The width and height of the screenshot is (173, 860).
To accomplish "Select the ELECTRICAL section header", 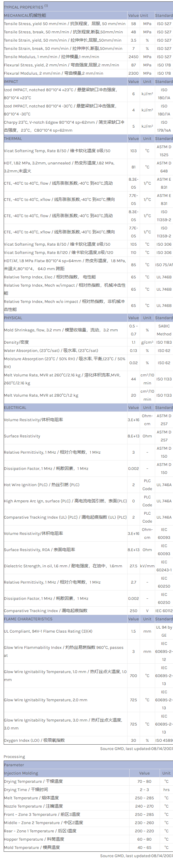I will pyautogui.click(x=15, y=408).
